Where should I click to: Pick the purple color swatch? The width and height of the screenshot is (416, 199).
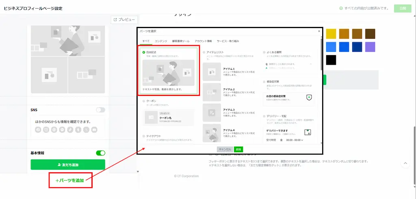(370, 47)
